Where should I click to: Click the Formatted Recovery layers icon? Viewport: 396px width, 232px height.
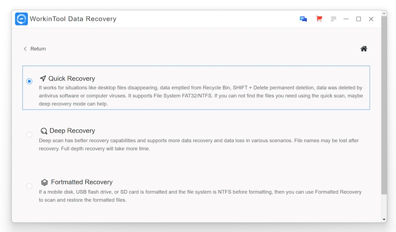coord(45,182)
